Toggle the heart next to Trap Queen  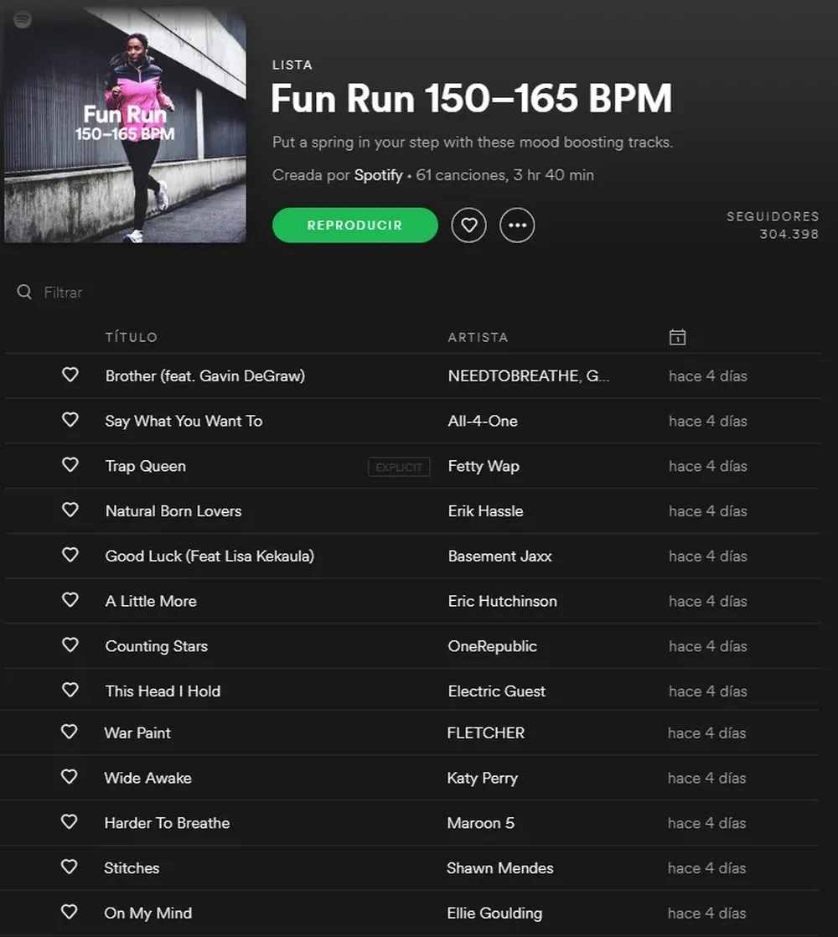[x=70, y=465]
